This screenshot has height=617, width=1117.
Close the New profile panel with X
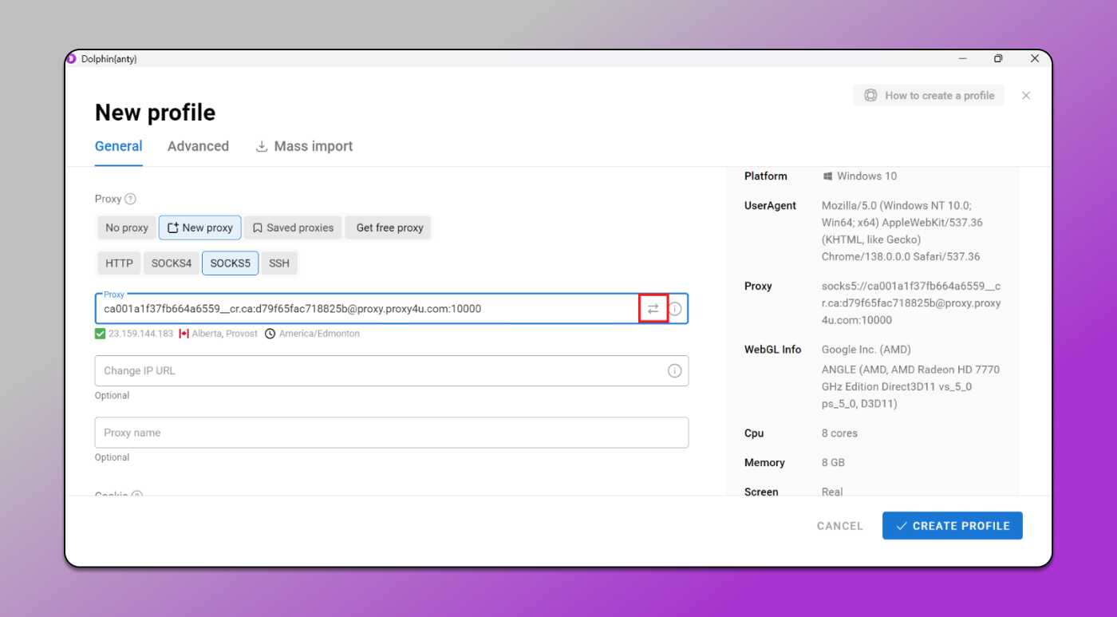coord(1026,95)
